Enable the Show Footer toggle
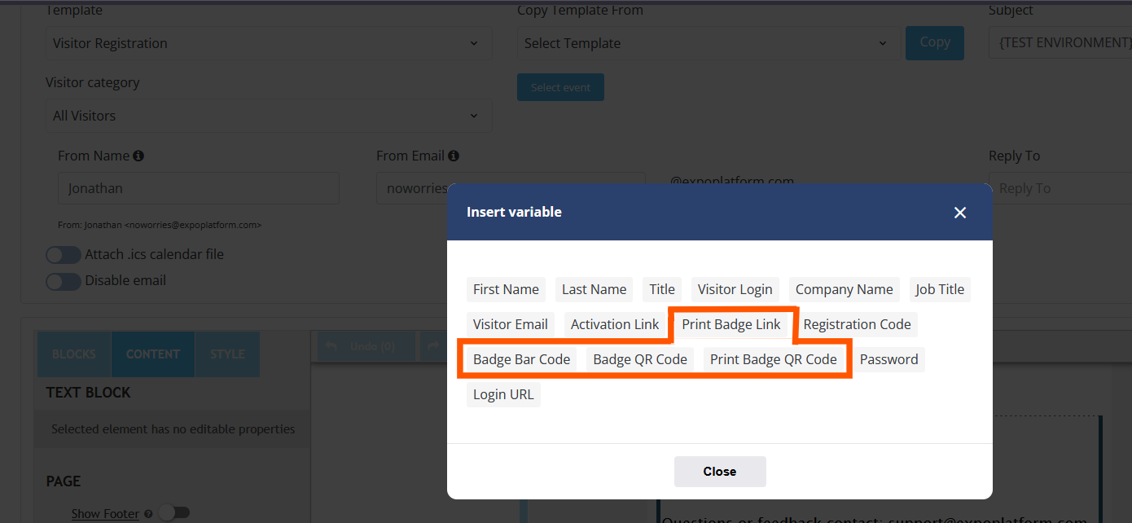 point(173,513)
